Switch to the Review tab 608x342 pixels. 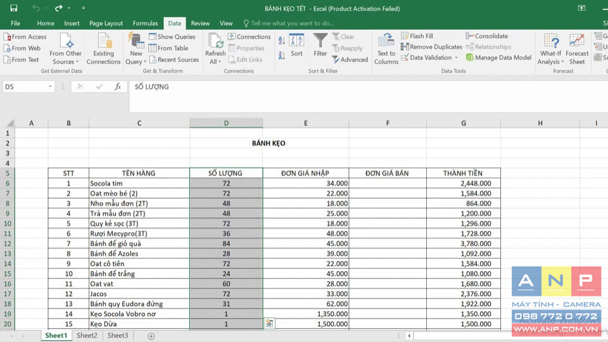tap(200, 23)
